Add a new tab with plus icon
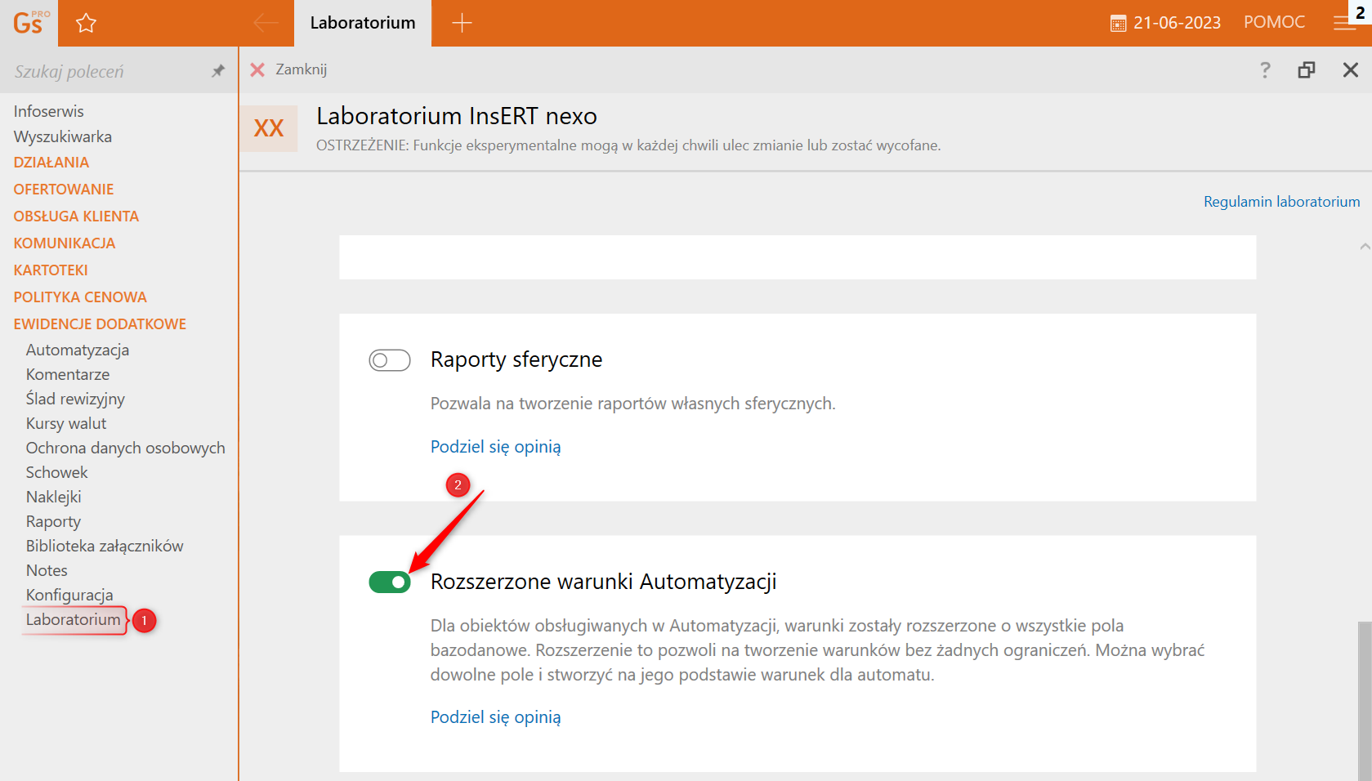Viewport: 1372px width, 781px height. [x=462, y=23]
